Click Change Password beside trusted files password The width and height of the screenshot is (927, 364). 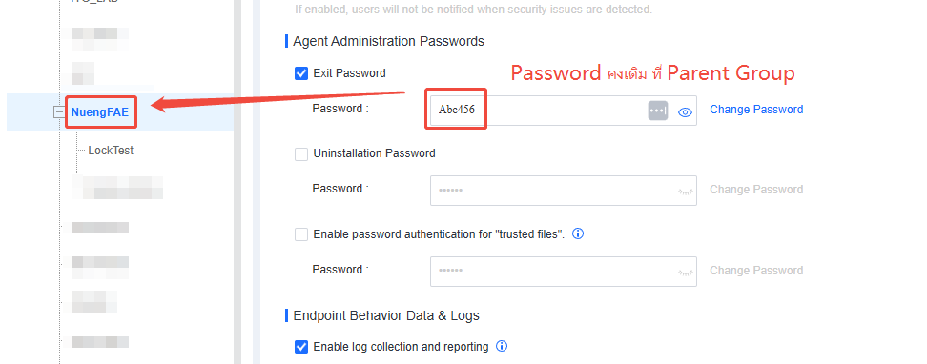pos(756,271)
